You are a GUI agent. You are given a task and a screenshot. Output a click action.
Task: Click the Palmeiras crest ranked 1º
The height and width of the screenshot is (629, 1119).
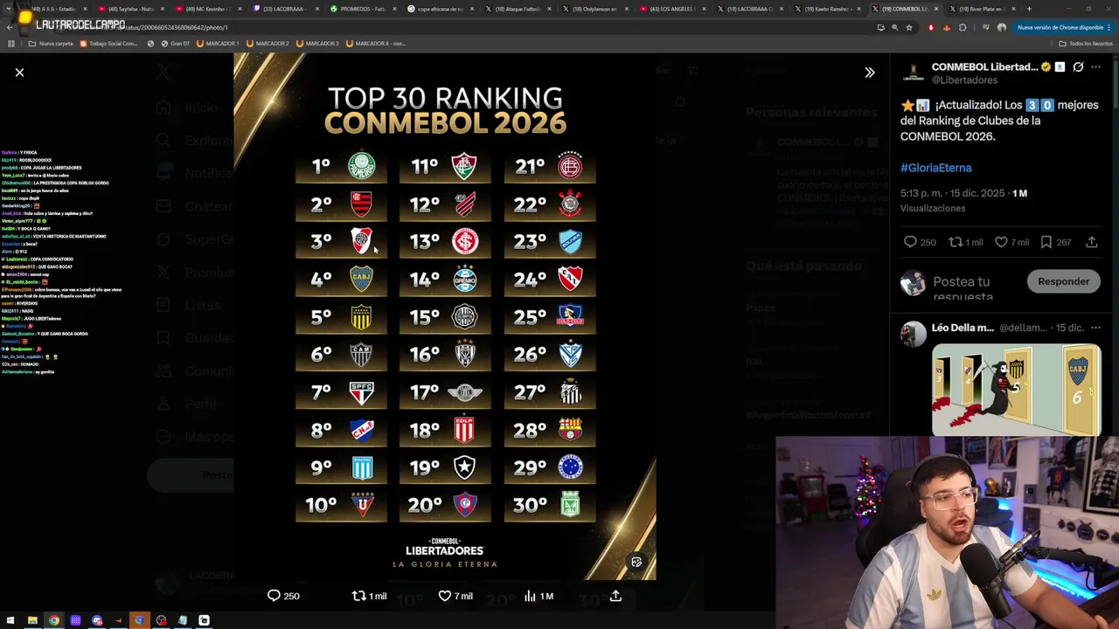click(x=361, y=165)
